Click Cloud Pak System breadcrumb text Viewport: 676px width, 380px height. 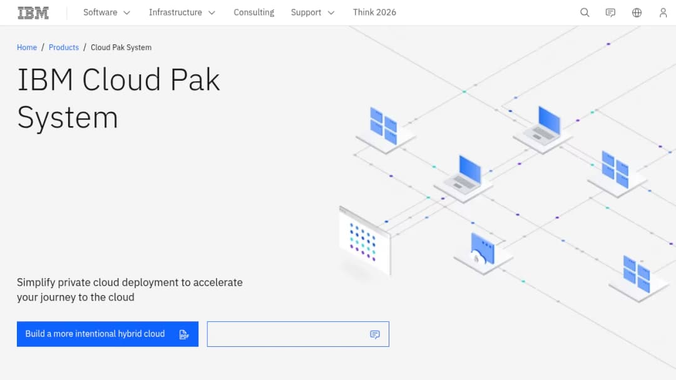point(121,47)
